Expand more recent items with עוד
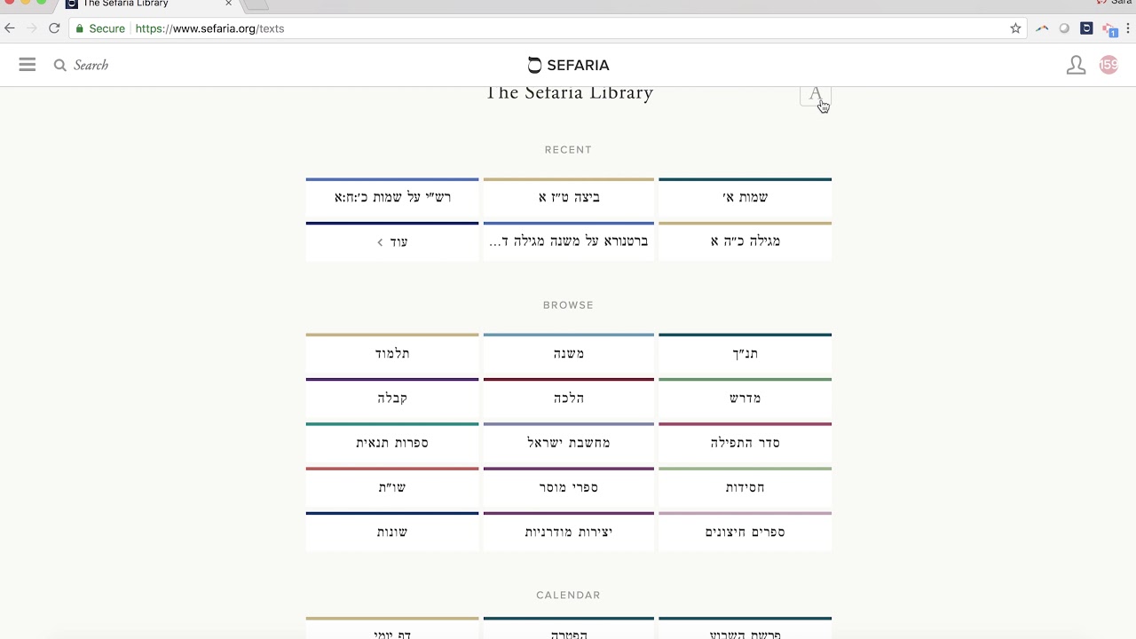Viewport: 1136px width, 639px height. (392, 241)
